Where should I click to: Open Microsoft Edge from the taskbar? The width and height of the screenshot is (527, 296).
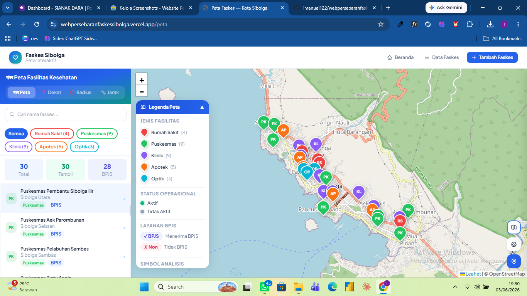point(332,287)
